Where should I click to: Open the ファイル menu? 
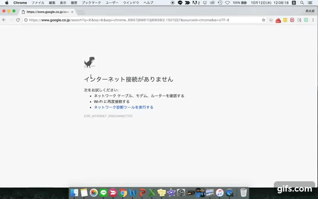(x=38, y=3)
